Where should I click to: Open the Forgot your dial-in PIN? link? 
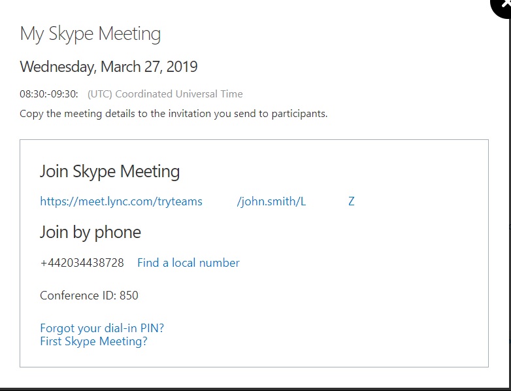pos(102,328)
